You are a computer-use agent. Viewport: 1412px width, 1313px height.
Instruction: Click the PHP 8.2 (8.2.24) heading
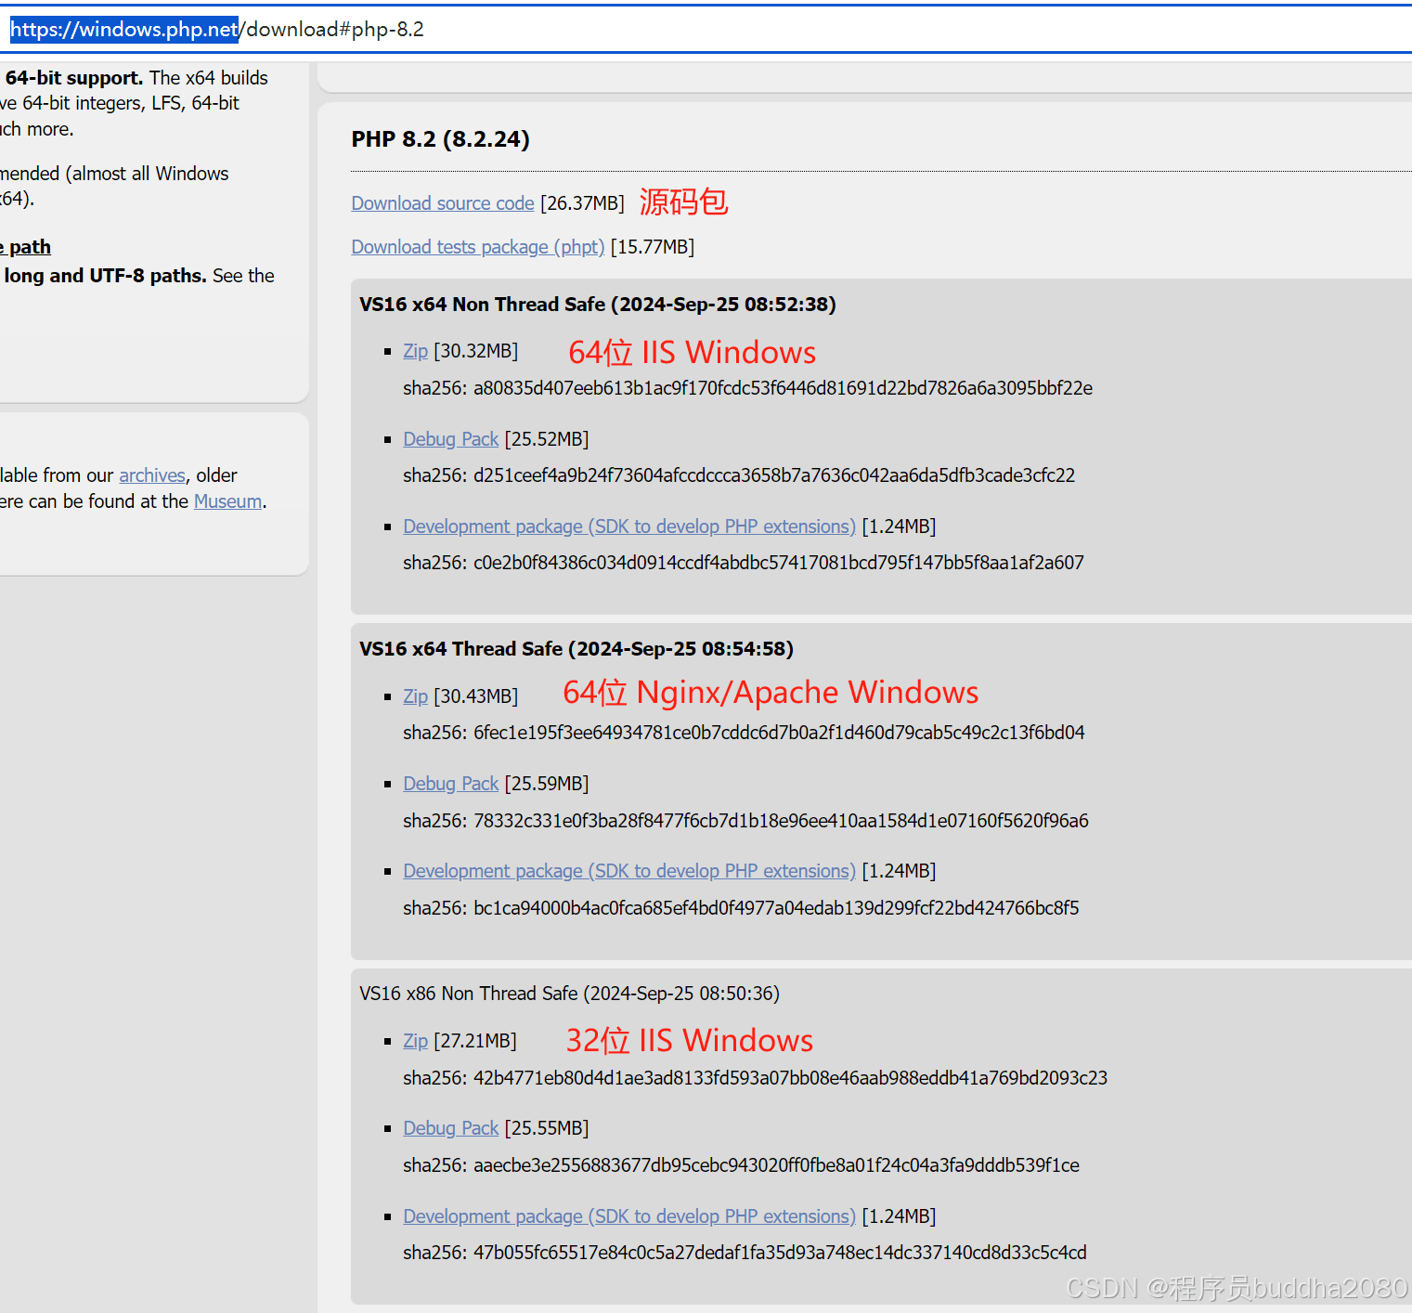(x=440, y=139)
